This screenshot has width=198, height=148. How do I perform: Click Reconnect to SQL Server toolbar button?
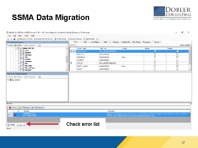click(x=43, y=39)
